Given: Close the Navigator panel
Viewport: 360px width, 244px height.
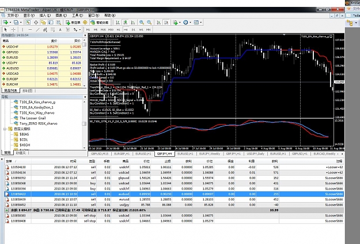Looking at the screenshot, I should (x=85, y=97).
